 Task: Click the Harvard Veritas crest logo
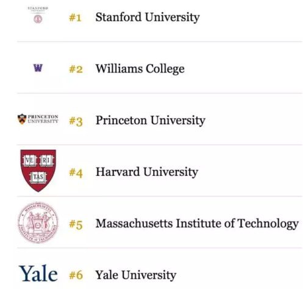(38, 170)
